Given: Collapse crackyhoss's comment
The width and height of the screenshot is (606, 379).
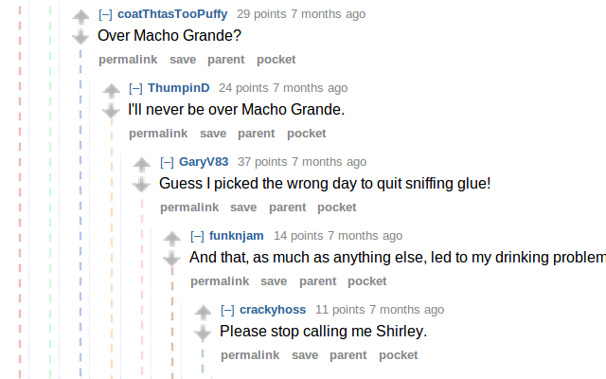Looking at the screenshot, I should (227, 310).
